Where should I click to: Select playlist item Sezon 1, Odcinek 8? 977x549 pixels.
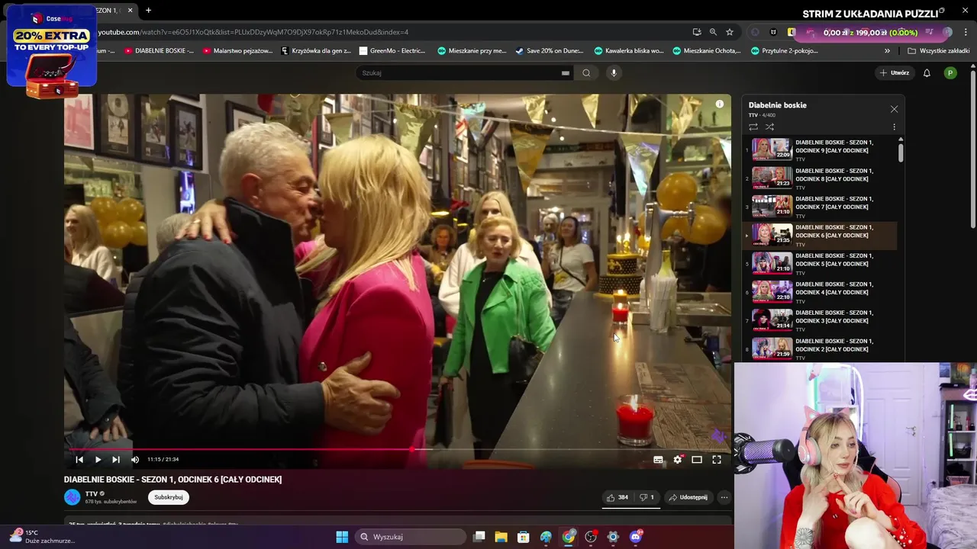coord(821,178)
